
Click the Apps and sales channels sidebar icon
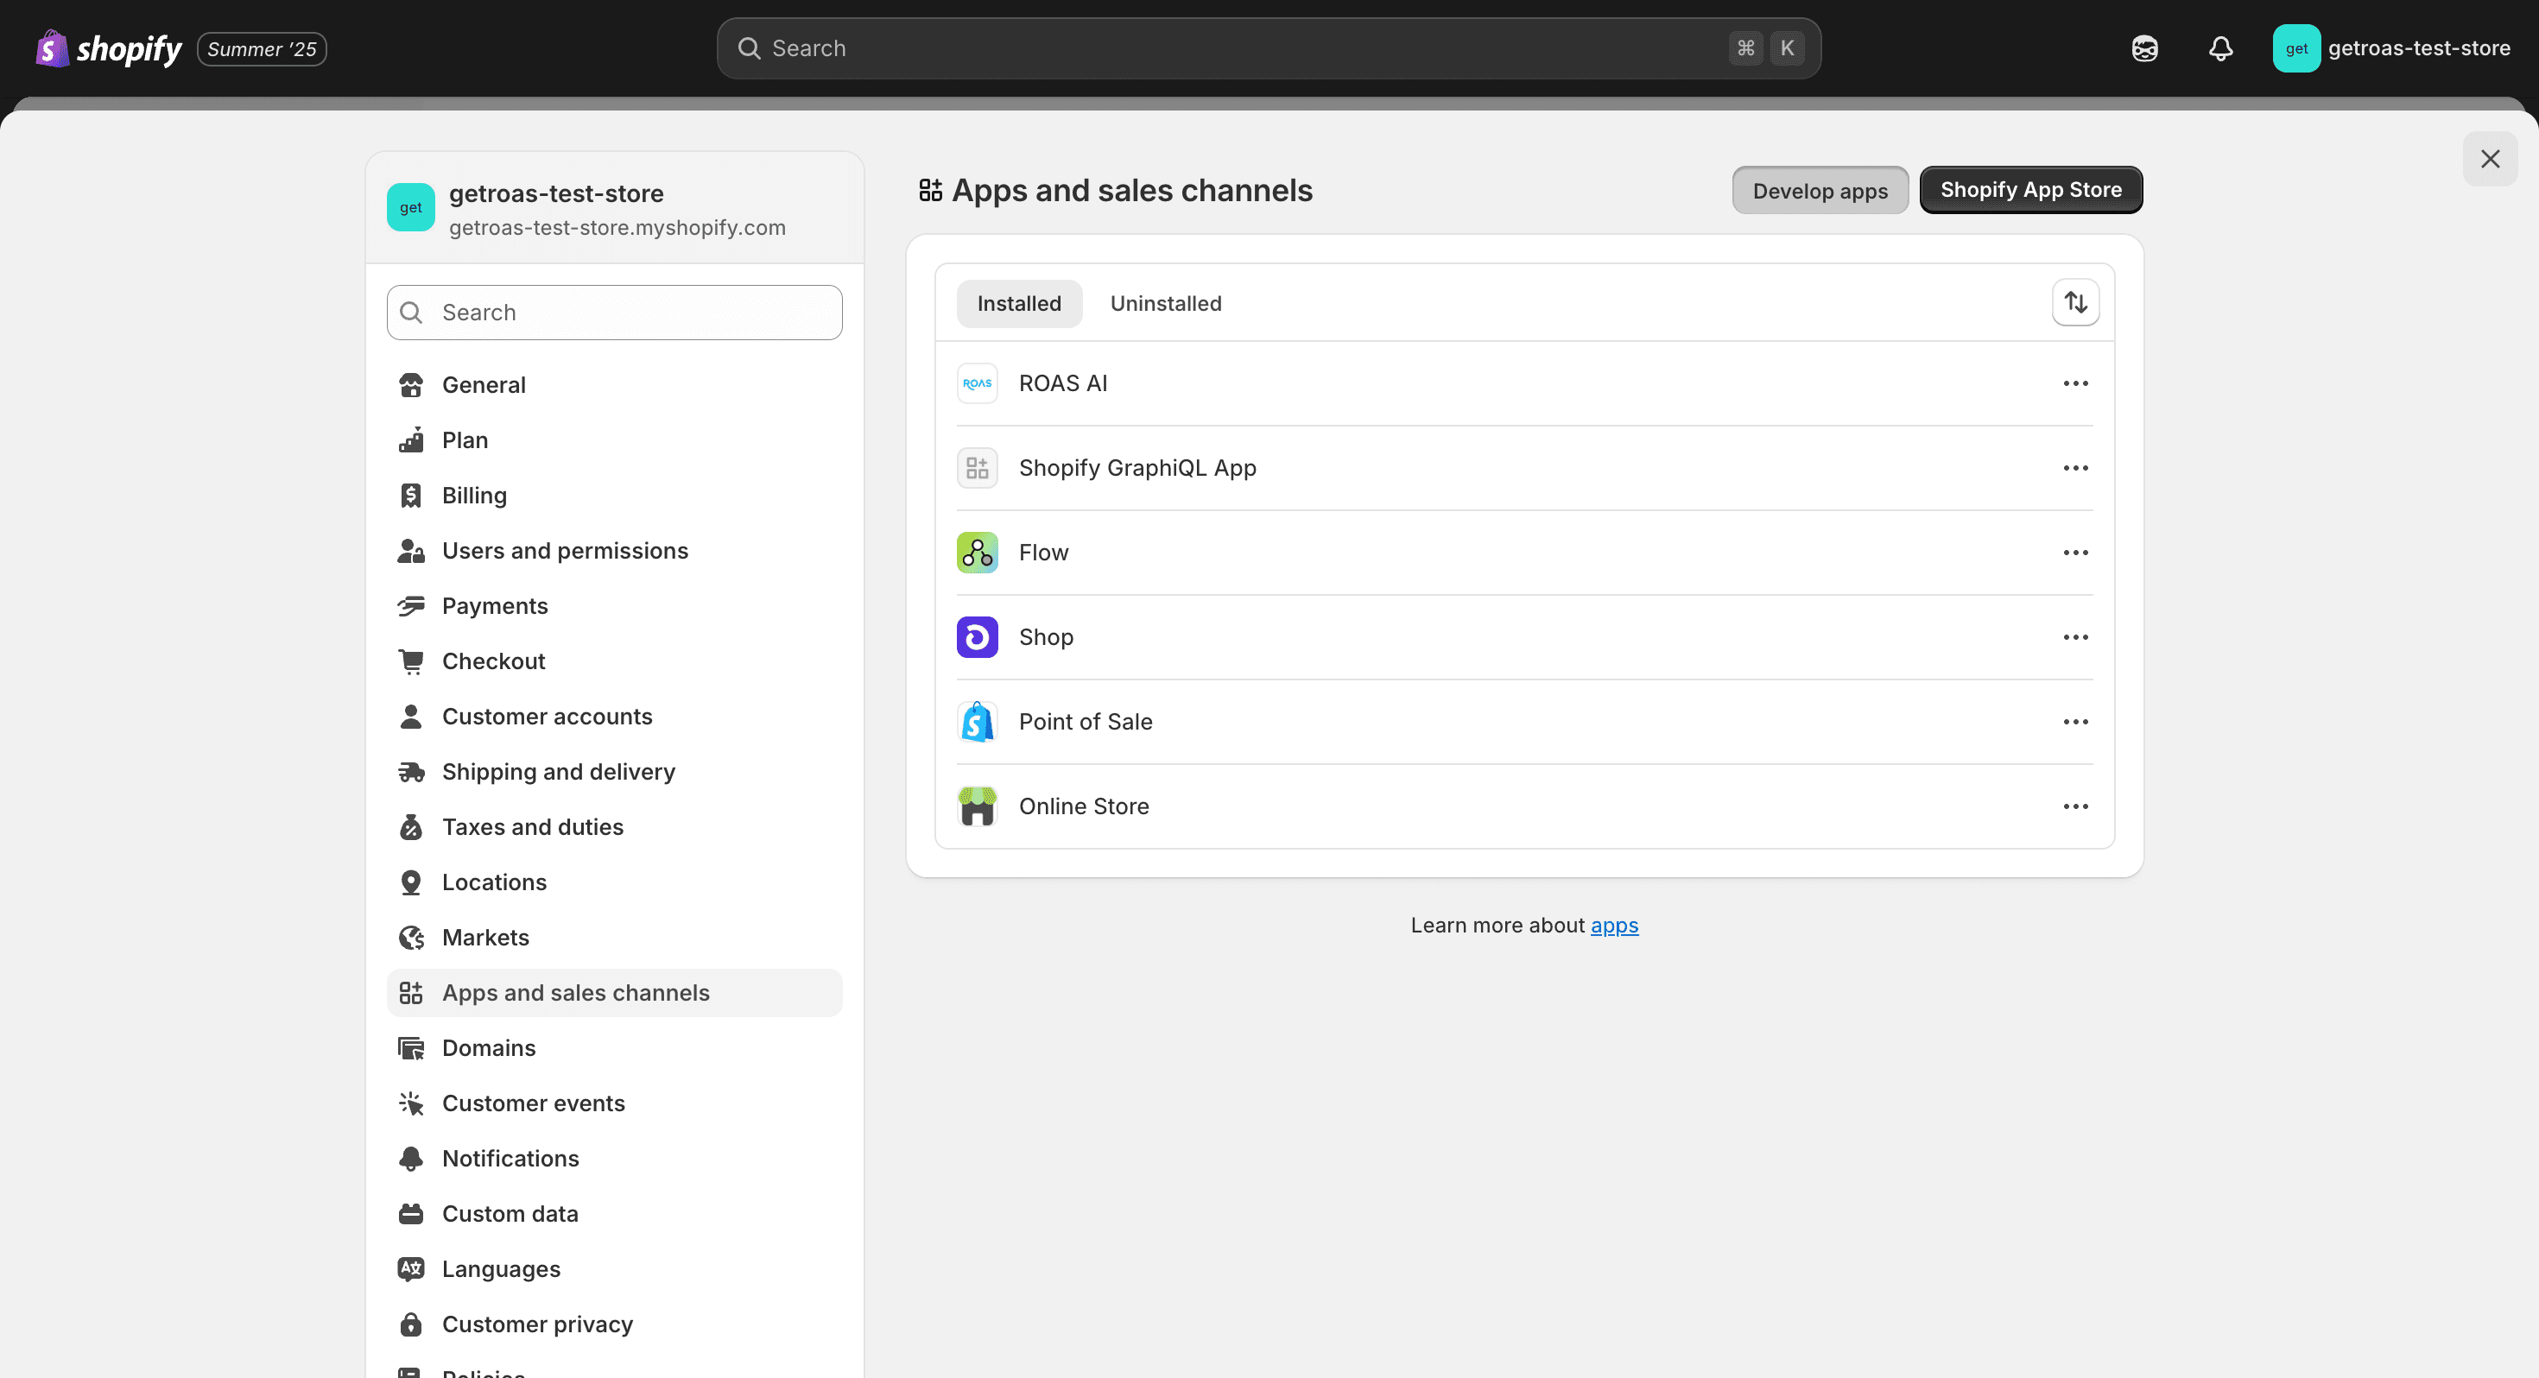point(411,993)
